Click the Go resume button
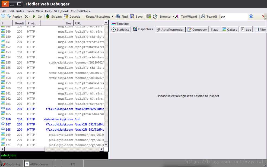Viewport: 267px width, 167px height. click(37, 17)
